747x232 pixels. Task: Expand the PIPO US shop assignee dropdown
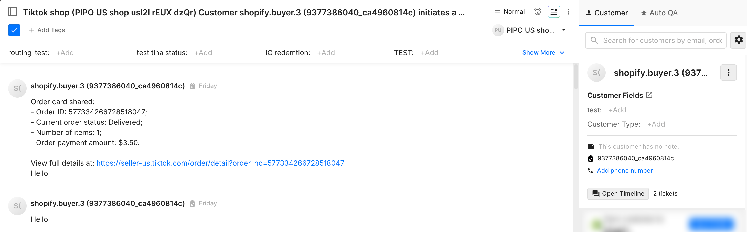tap(563, 30)
